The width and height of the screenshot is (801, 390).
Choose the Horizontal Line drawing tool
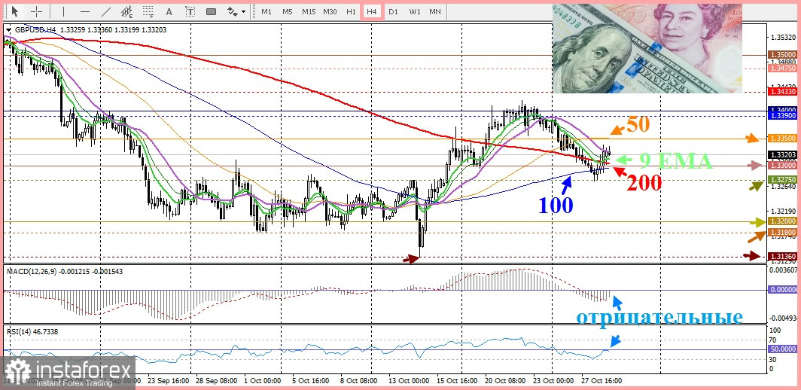click(x=85, y=11)
